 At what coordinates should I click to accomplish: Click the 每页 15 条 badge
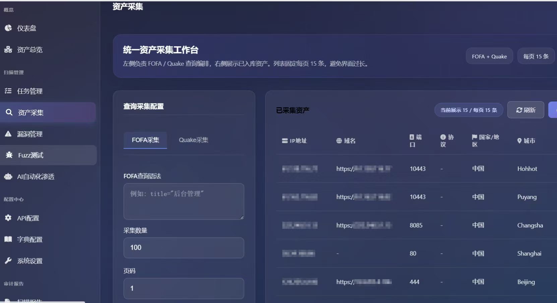[536, 56]
